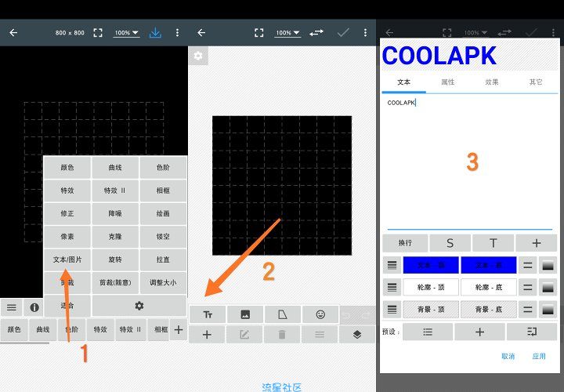Tap 应用 to apply the text
The width and height of the screenshot is (564, 392).
coord(539,357)
